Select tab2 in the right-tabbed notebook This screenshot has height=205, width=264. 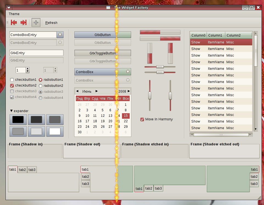coord(254,176)
